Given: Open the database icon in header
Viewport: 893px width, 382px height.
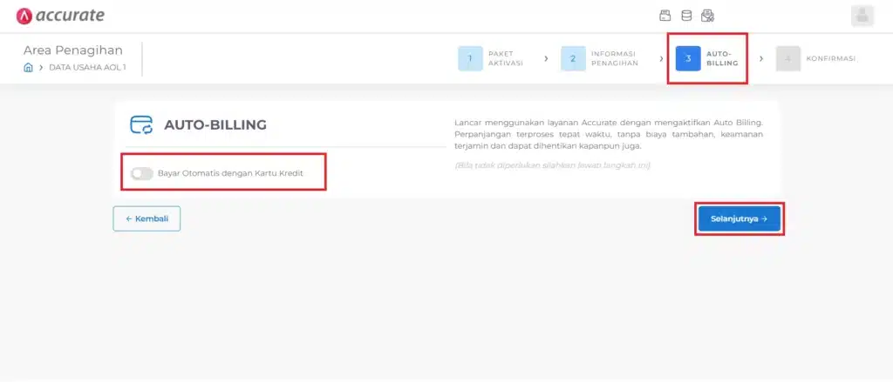Looking at the screenshot, I should pyautogui.click(x=687, y=16).
